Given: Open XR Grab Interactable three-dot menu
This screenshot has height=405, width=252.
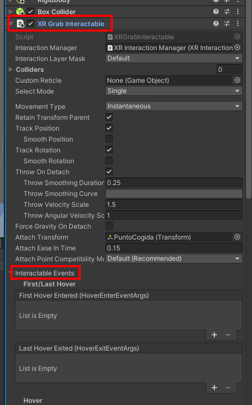Looking at the screenshot, I should click(x=238, y=23).
